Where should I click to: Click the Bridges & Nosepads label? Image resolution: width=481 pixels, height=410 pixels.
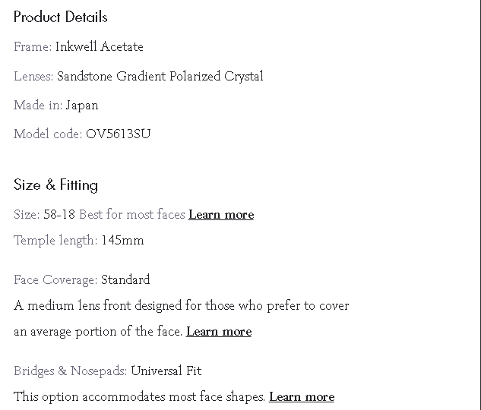(71, 371)
